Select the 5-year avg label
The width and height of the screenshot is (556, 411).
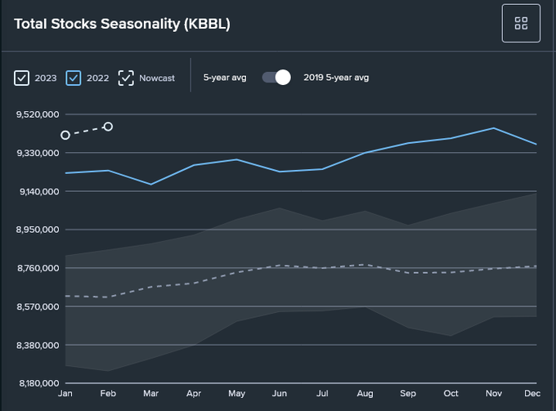tap(225, 78)
